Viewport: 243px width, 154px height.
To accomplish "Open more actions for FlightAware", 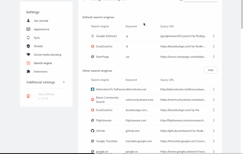I will (x=214, y=120).
